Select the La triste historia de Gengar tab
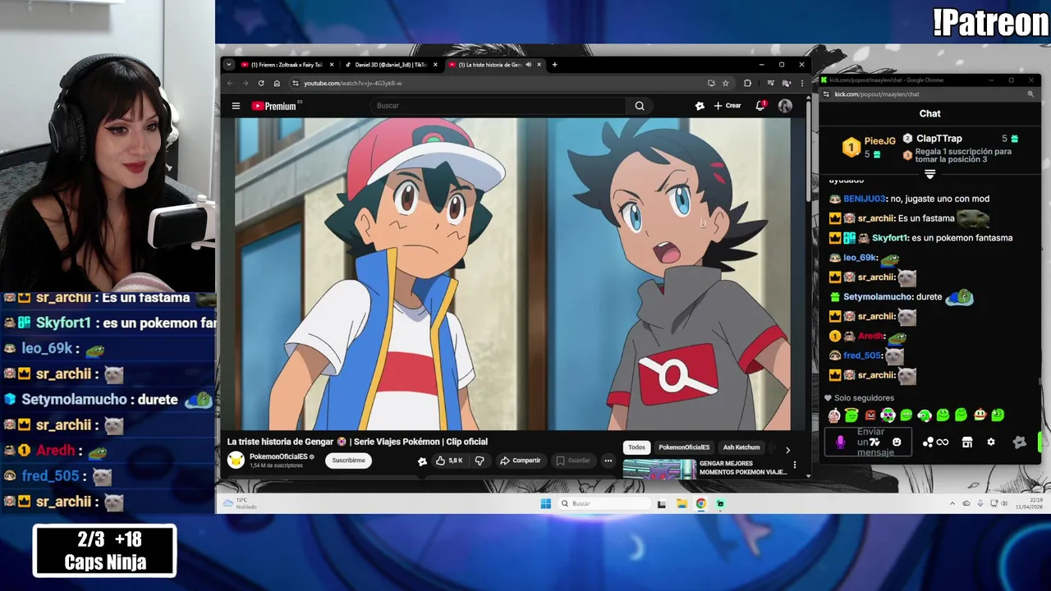 point(489,65)
